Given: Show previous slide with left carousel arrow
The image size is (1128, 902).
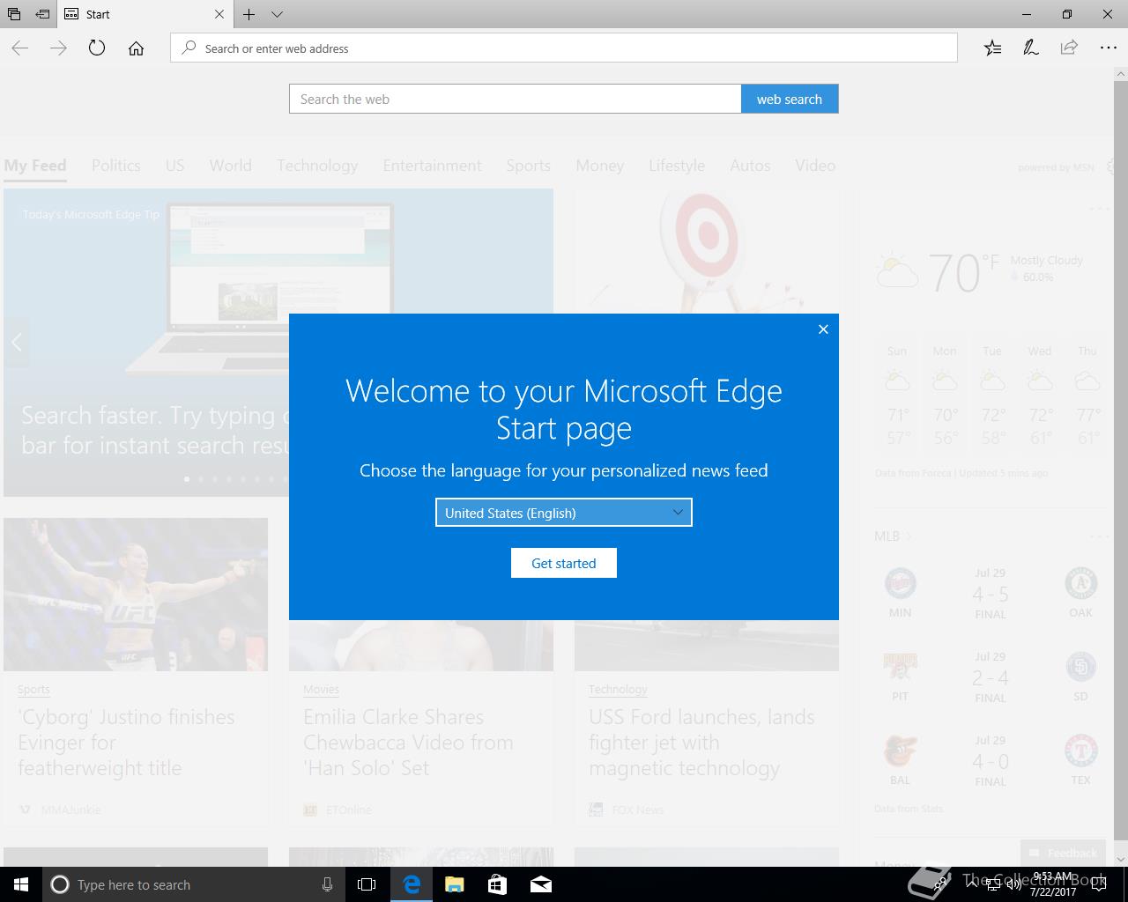Looking at the screenshot, I should click(x=16, y=342).
